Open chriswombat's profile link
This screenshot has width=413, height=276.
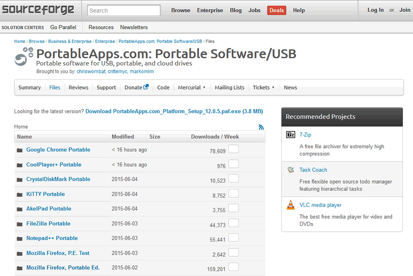pos(91,72)
